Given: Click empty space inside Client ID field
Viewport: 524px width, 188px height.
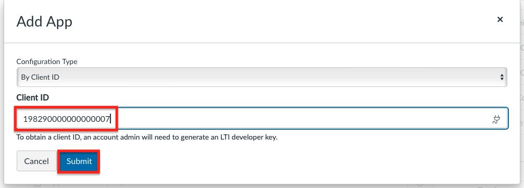Looking at the screenshot, I should 301,119.
